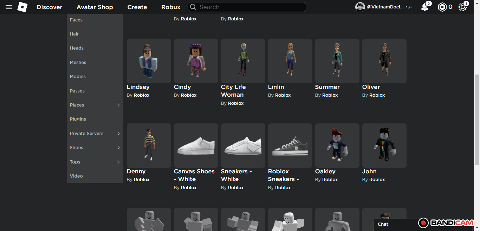Expand the Shoes category chevron
Screen dimensions: 480x231
pos(118,148)
